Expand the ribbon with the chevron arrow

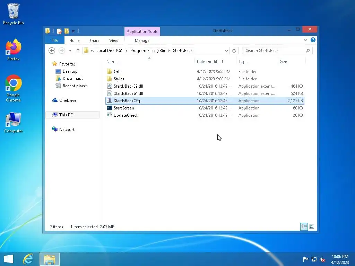[305, 40]
